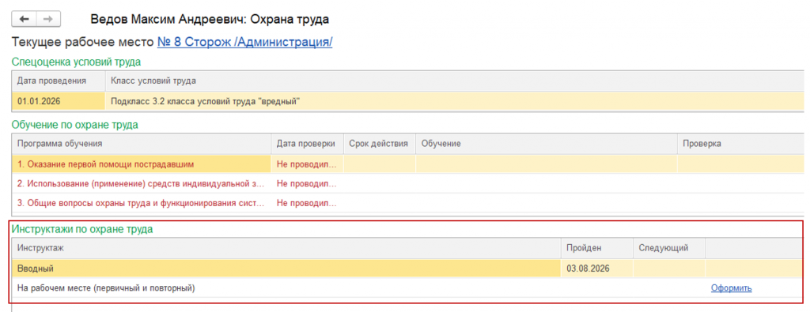810x312 pixels.
Task: Go back with the left arrow button
Action: (24, 20)
